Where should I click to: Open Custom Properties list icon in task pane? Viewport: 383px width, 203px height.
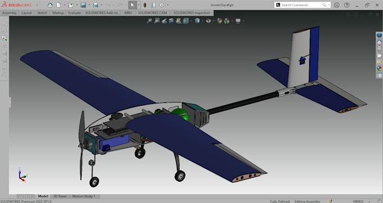(379, 75)
